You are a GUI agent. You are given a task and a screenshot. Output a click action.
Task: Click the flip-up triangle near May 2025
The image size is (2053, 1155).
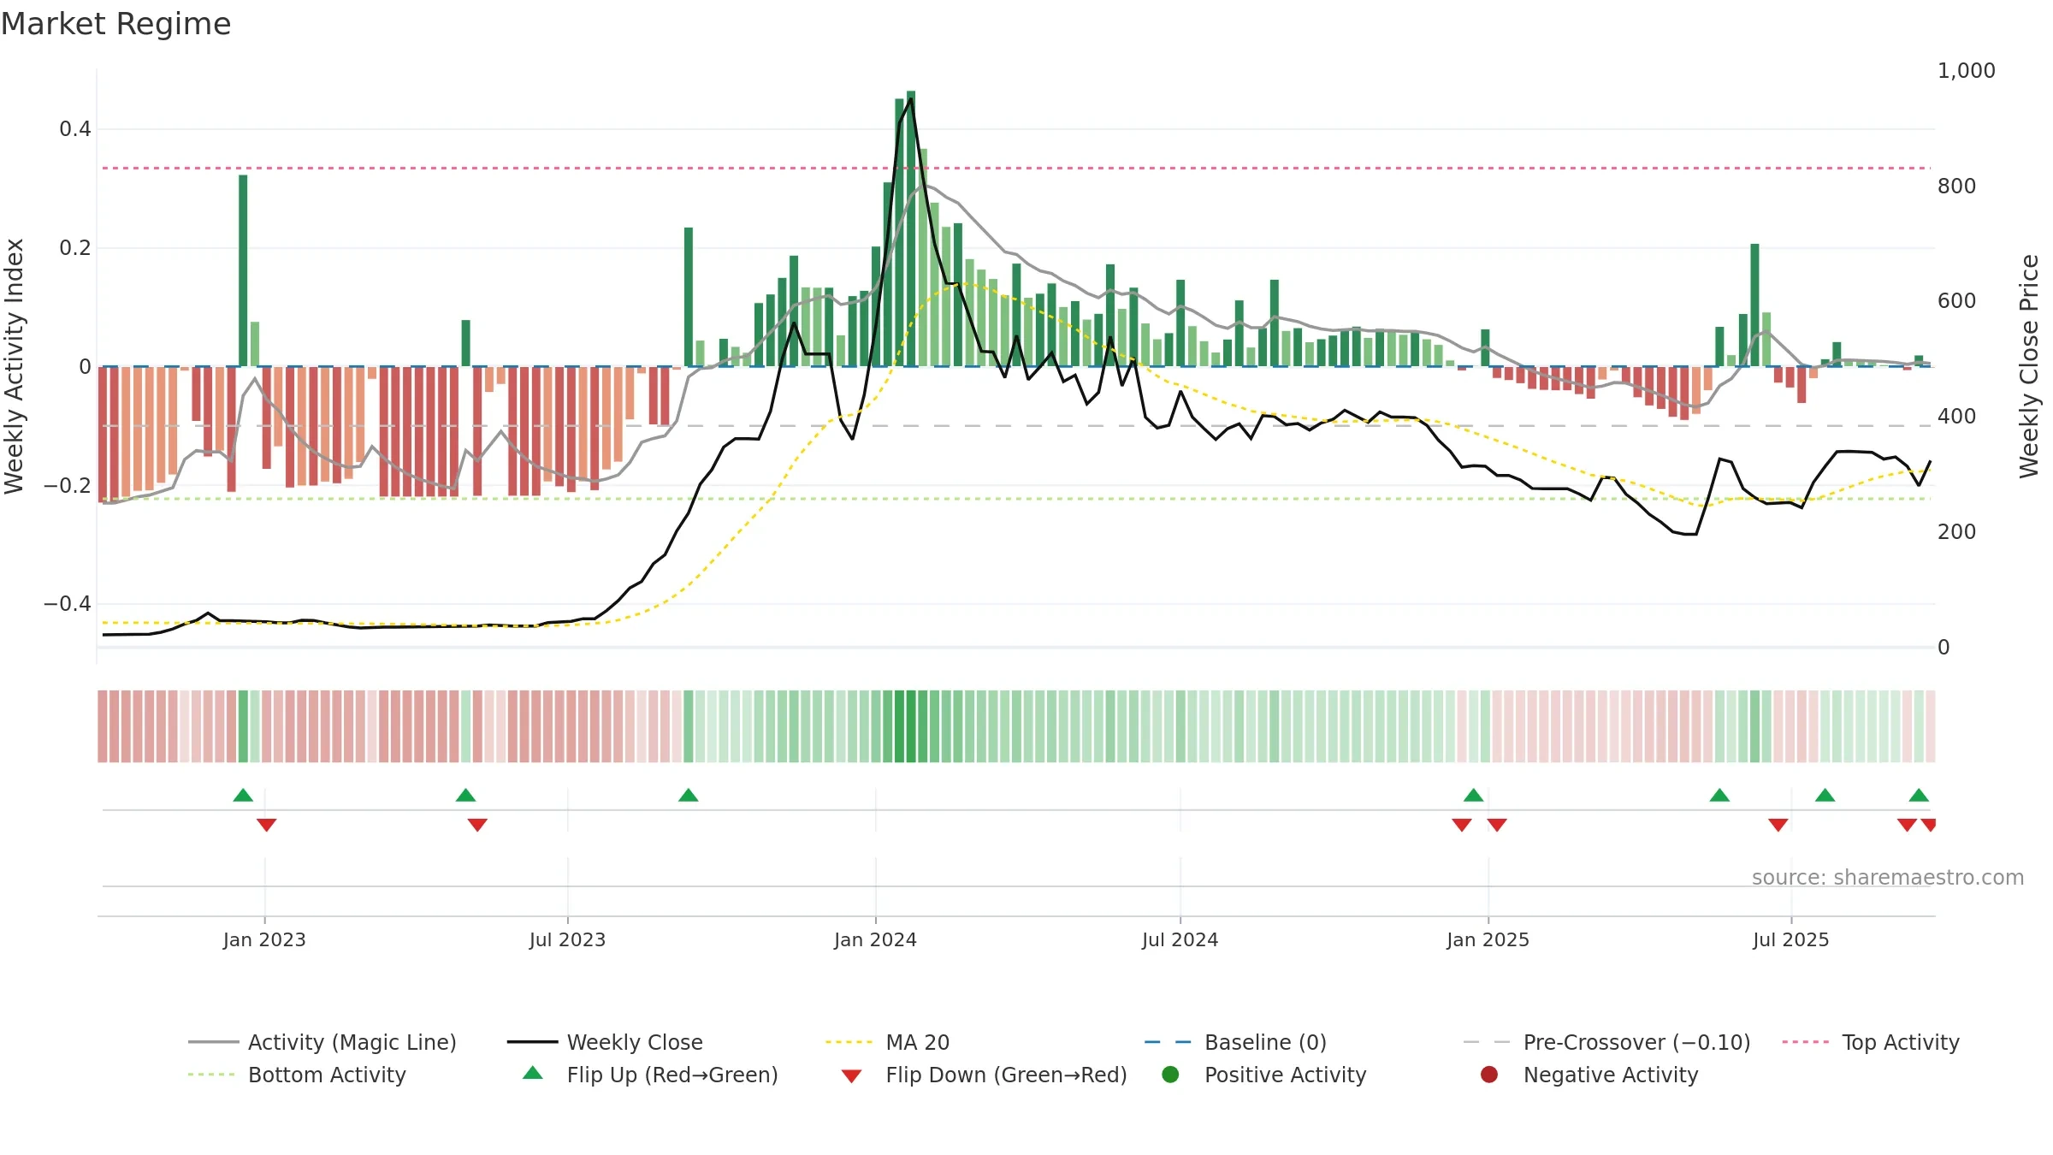point(1719,795)
